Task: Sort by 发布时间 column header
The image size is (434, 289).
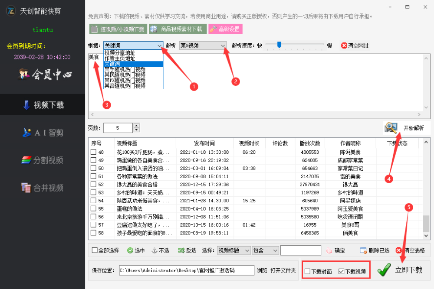Action: tap(204, 143)
